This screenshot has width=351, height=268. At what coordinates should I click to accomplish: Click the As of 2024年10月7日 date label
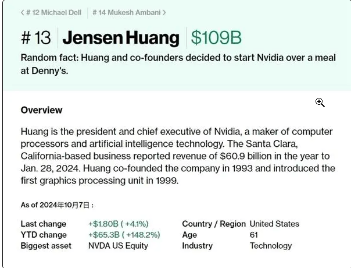click(57, 205)
